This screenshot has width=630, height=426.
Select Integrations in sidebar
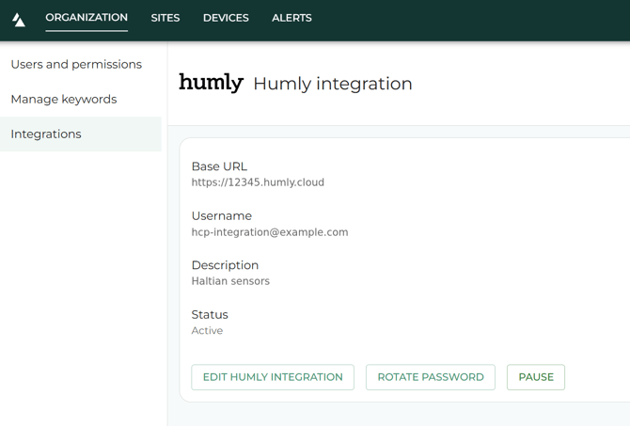(81, 134)
